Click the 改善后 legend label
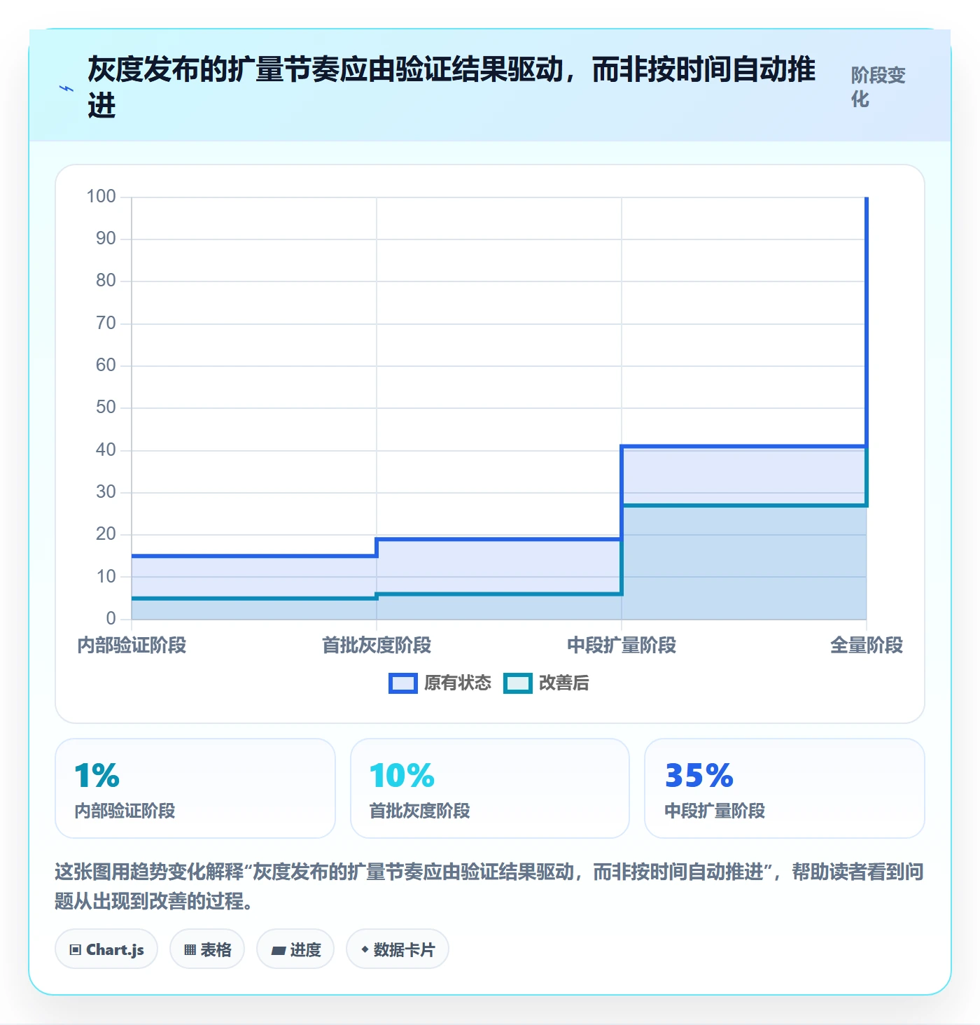Screen dimensions: 980x1025 tap(564, 683)
